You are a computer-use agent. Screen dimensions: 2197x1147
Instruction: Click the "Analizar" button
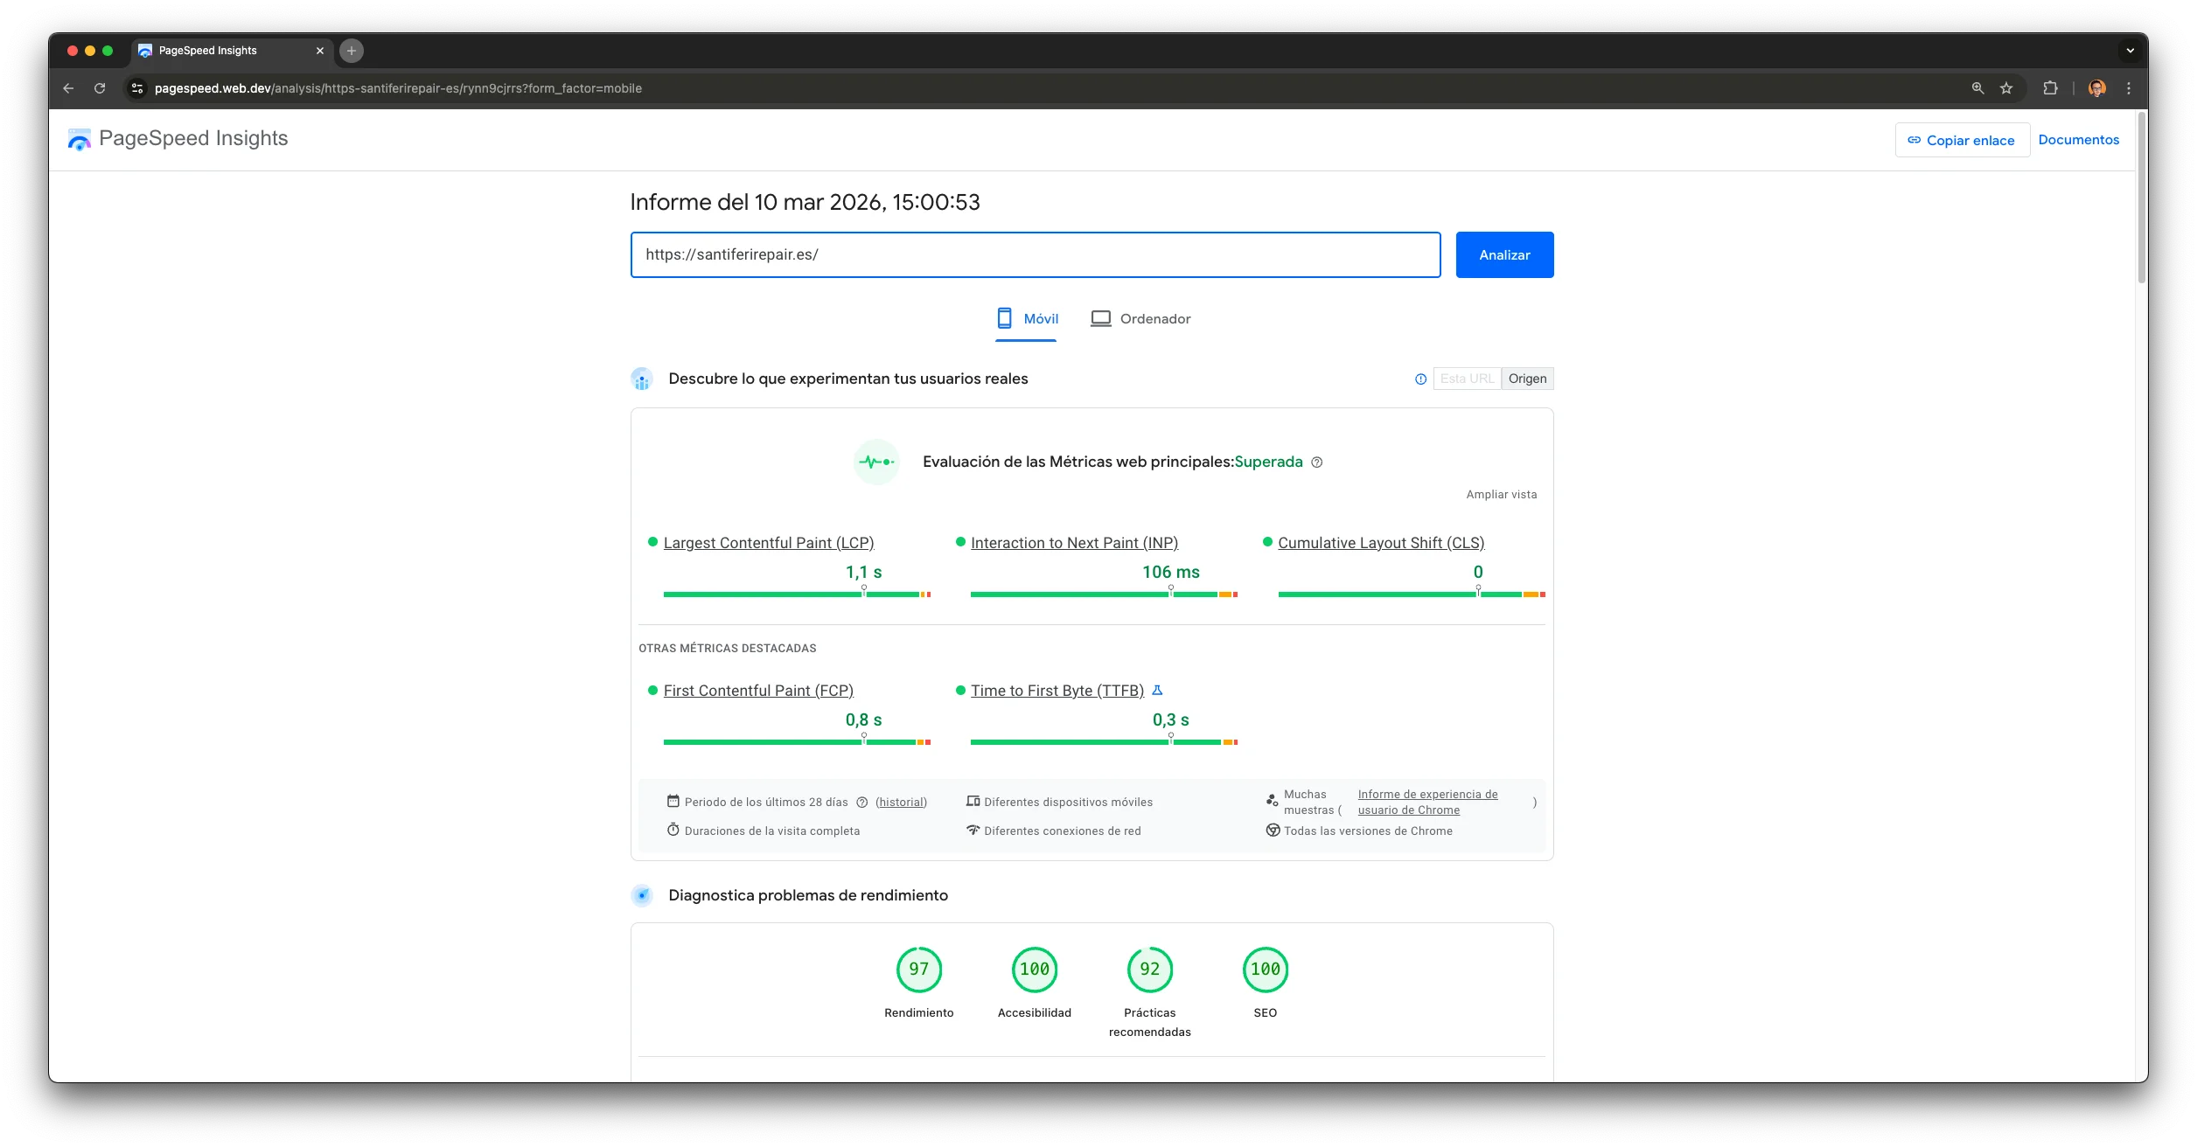1504,254
